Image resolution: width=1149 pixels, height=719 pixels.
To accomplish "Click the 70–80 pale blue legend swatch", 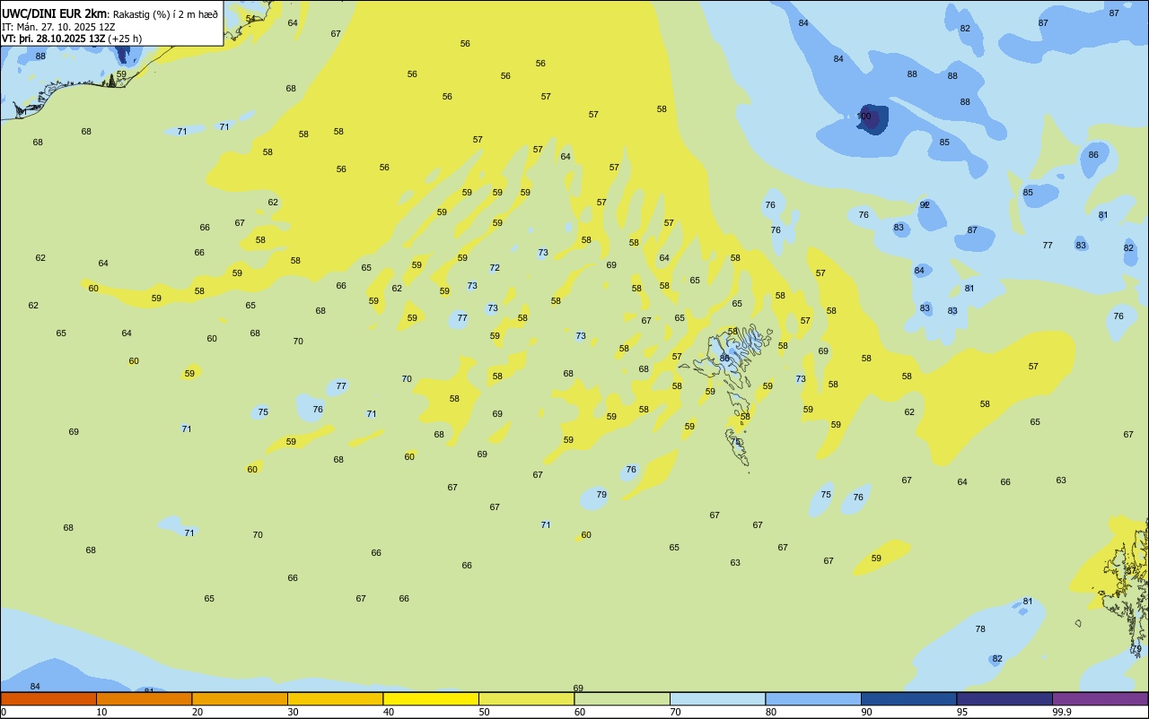I will click(717, 698).
